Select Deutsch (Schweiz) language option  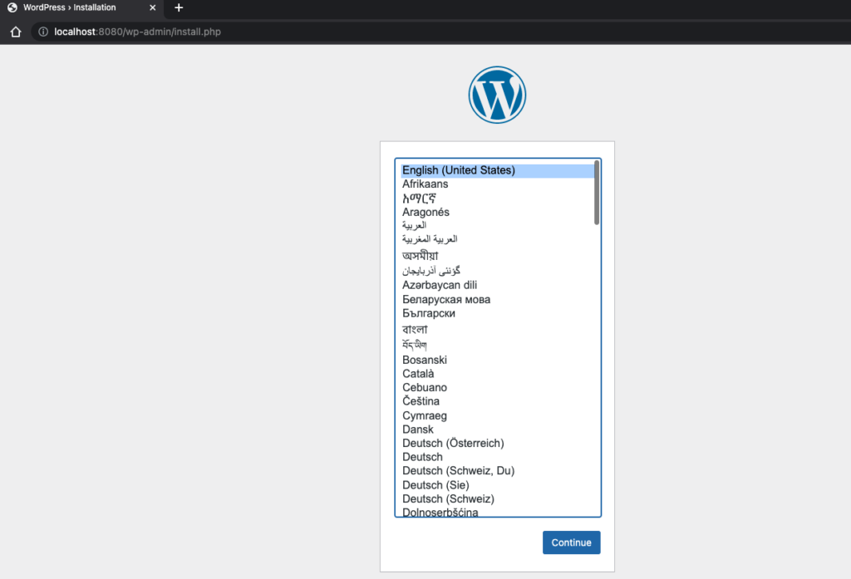498,498
